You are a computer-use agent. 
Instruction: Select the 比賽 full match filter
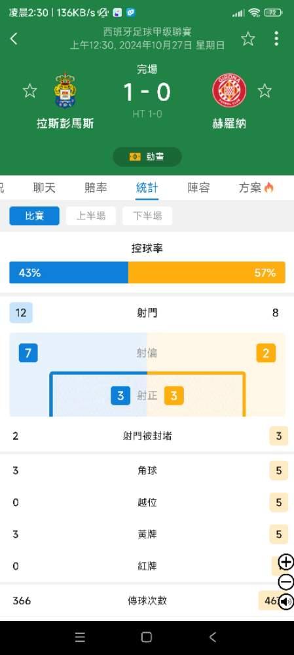click(34, 216)
